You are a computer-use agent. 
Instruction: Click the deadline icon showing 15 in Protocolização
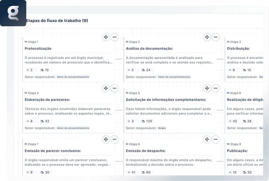click(x=42, y=70)
